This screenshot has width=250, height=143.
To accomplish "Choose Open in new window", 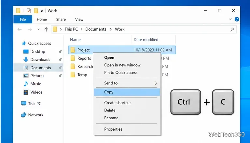I will (x=122, y=65).
